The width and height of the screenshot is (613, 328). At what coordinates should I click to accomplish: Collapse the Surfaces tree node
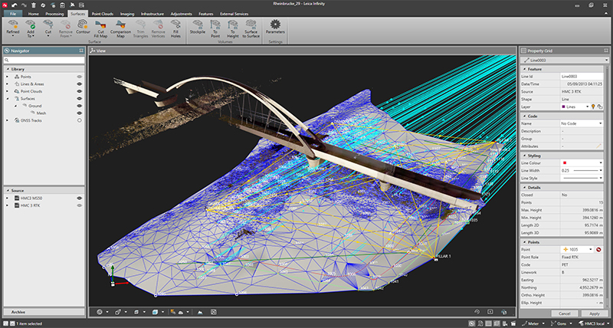coord(7,99)
